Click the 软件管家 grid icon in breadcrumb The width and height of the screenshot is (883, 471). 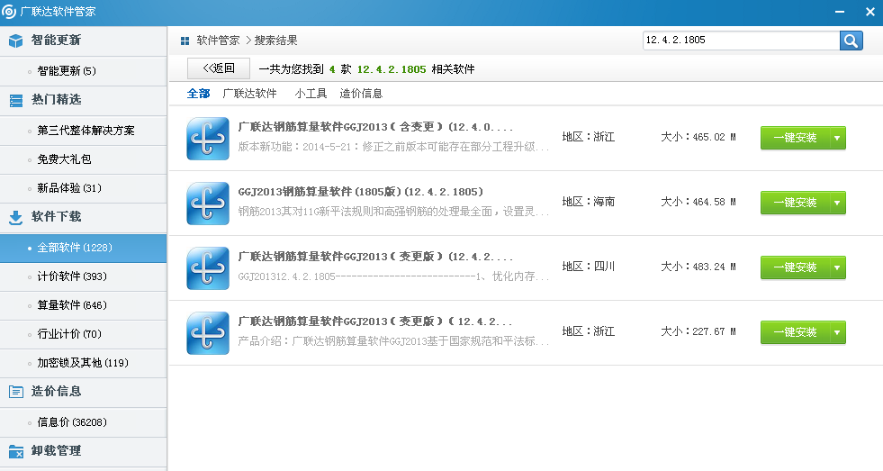[185, 41]
